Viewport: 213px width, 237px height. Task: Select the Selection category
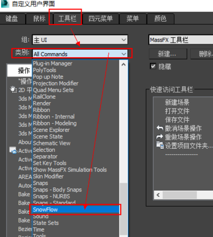[44, 149]
